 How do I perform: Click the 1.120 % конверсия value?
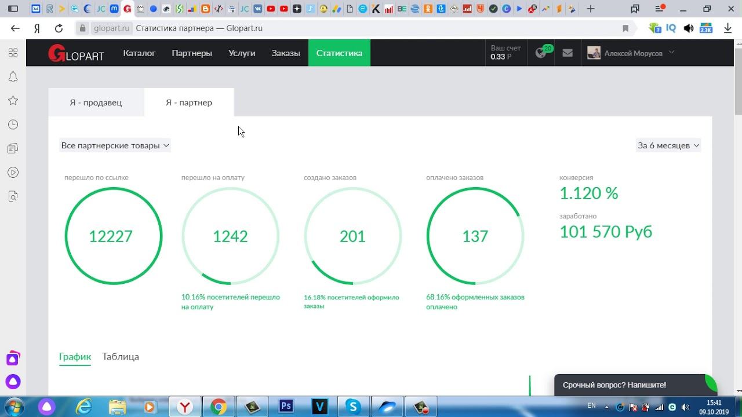pyautogui.click(x=589, y=193)
